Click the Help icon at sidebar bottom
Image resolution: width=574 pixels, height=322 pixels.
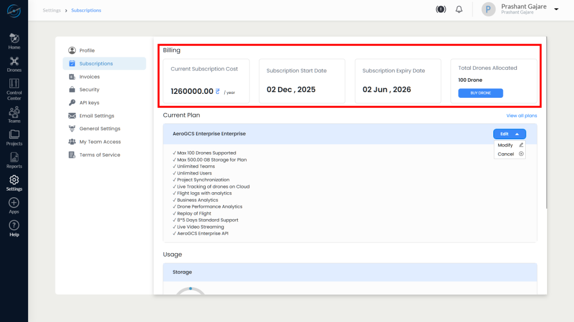[14, 227]
